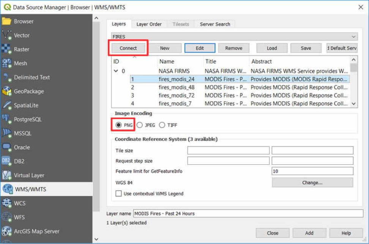Click the Save connections button

(306, 48)
